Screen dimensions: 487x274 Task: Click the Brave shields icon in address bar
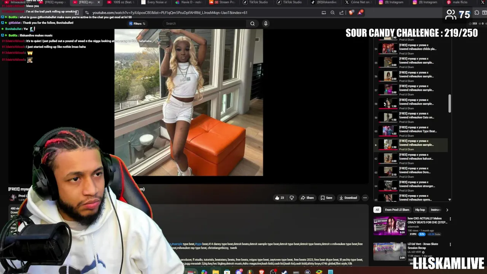(351, 13)
